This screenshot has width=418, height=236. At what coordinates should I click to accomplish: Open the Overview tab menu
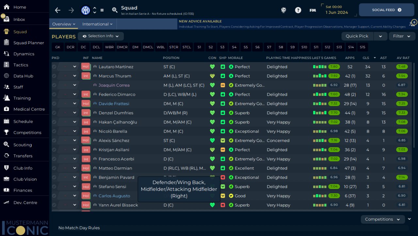tap(64, 24)
